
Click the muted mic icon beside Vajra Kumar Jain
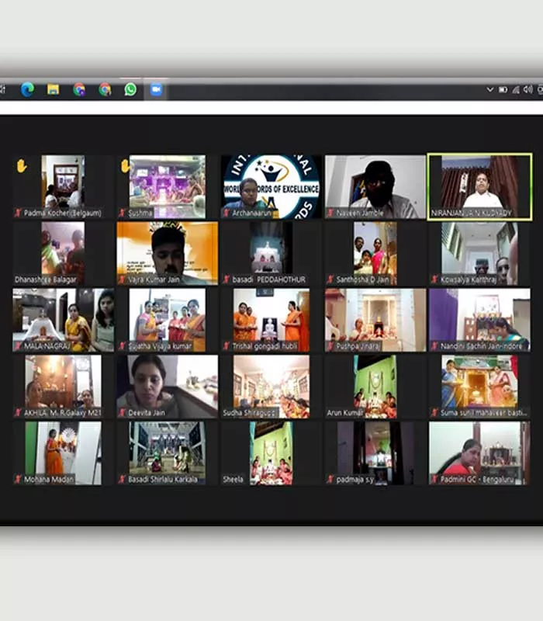[x=122, y=279]
